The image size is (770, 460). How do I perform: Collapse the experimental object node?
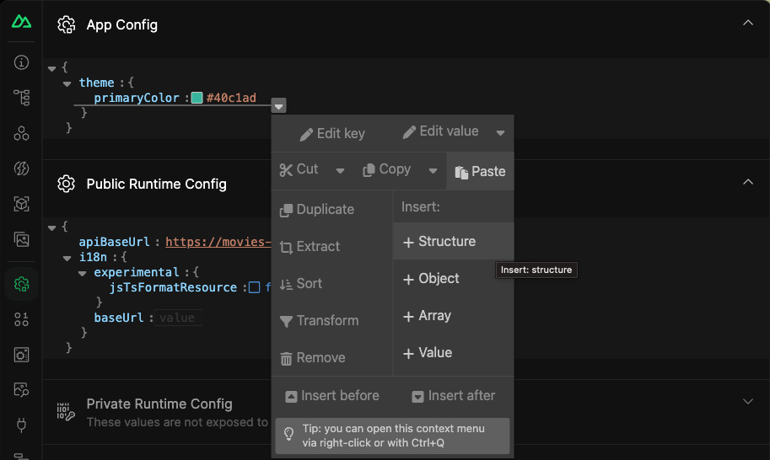pyautogui.click(x=83, y=273)
